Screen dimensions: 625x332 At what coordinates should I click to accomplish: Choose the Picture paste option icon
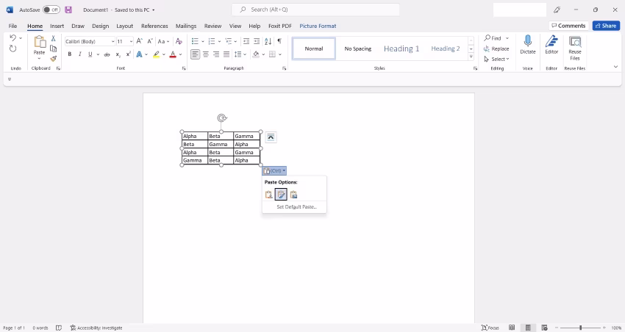[294, 195]
